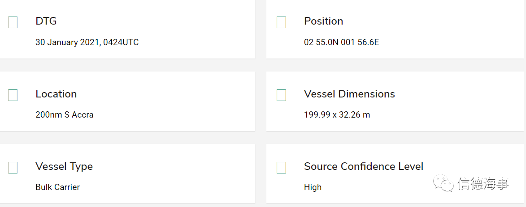
Task: Click the Bulk Carrier value
Action: (x=58, y=187)
